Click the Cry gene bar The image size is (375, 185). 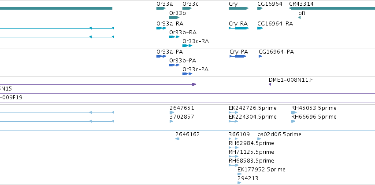click(239, 8)
